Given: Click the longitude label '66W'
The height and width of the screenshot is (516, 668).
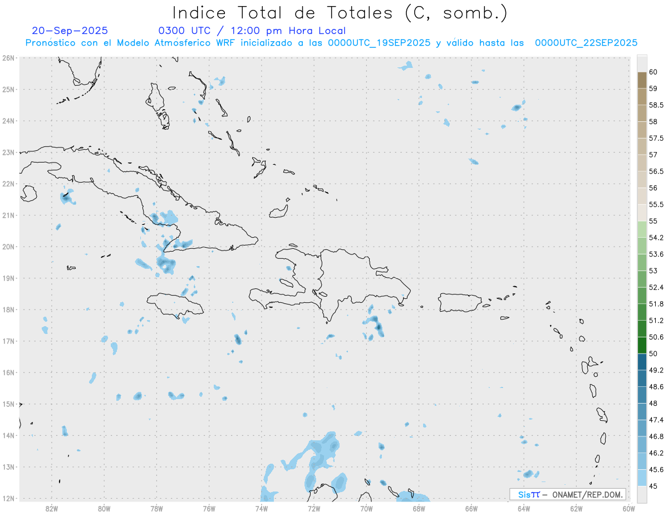Looking at the screenshot, I should pyautogui.click(x=471, y=508).
